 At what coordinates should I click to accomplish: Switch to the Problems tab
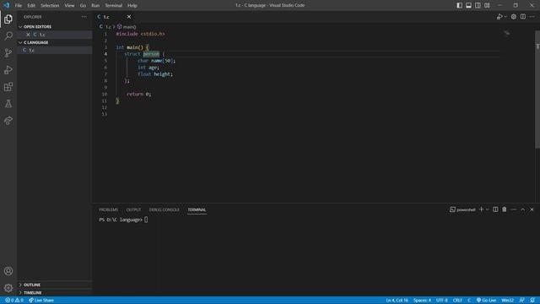tap(109, 209)
